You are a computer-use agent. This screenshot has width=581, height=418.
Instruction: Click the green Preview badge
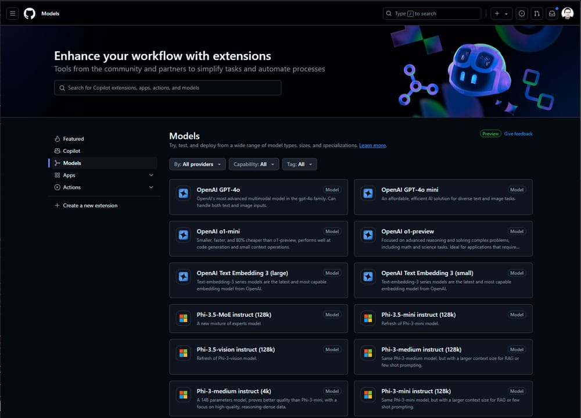pyautogui.click(x=490, y=134)
